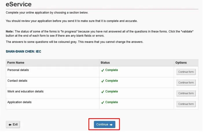This screenshot has width=203, height=133.
Task: Open Continue form for Application details
Action: tap(186, 104)
